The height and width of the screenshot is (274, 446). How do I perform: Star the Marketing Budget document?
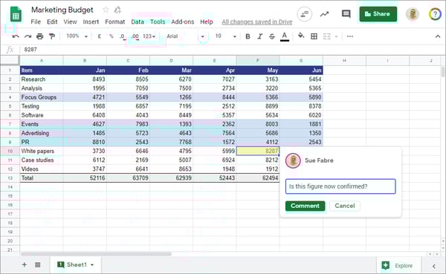(x=106, y=10)
